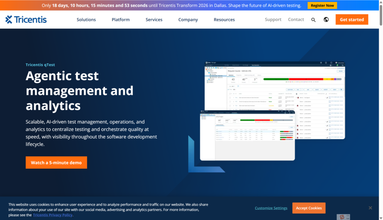Open the Contact link
Viewport: 383px width, 220px height.
(296, 19)
